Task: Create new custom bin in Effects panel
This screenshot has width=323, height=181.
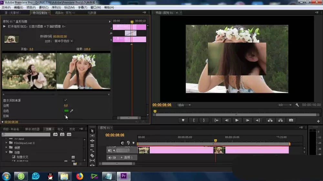Action: (75, 164)
